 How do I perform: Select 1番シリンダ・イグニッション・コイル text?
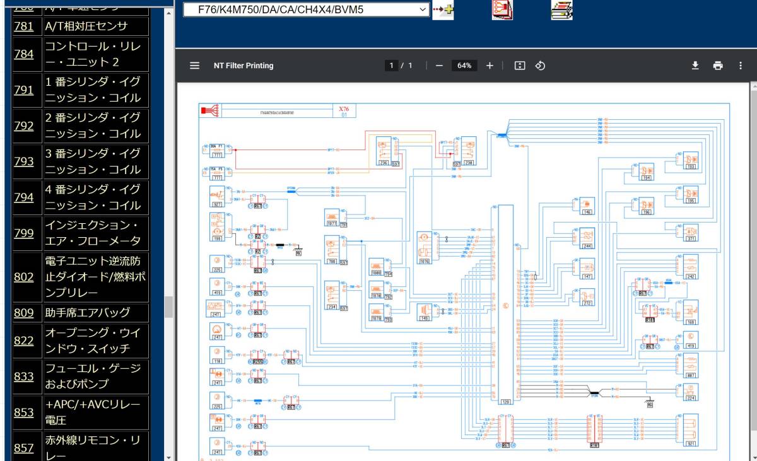pos(93,90)
